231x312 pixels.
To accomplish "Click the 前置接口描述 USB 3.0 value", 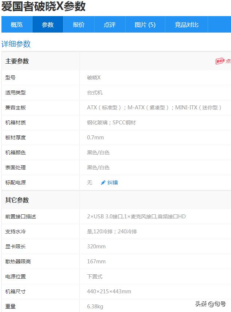I will pos(136,217).
